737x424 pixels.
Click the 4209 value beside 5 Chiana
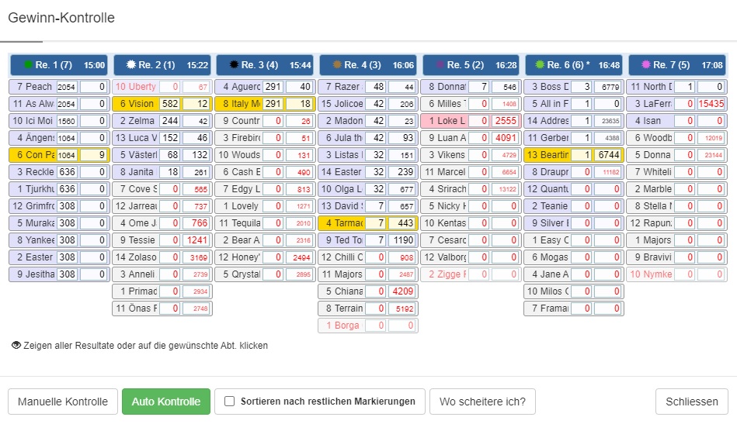(402, 291)
